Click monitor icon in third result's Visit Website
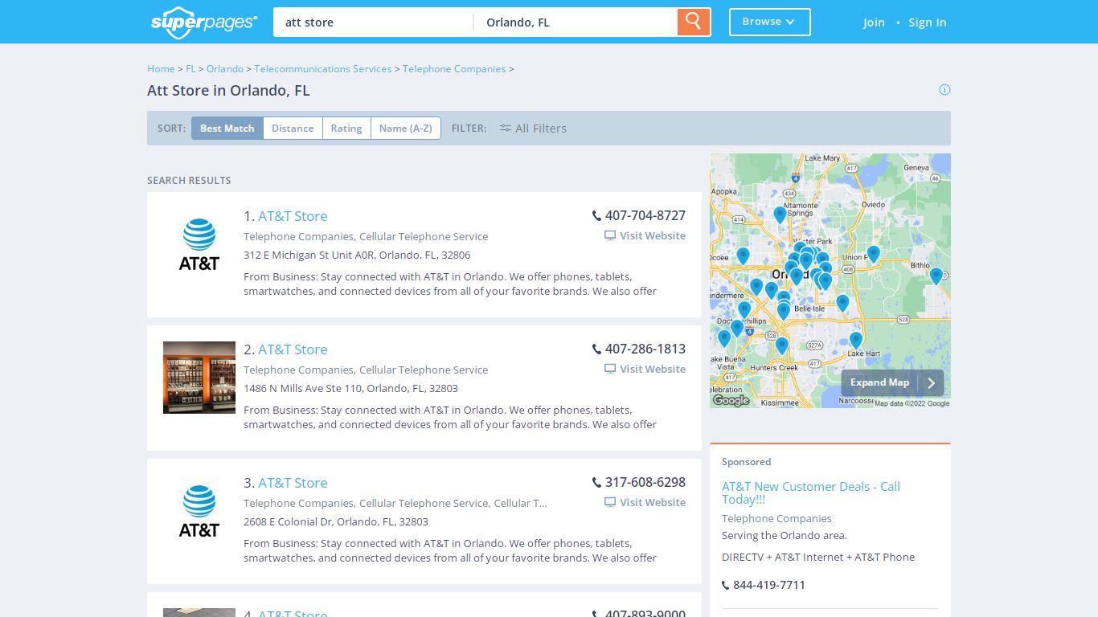The height and width of the screenshot is (617, 1098). pos(610,503)
